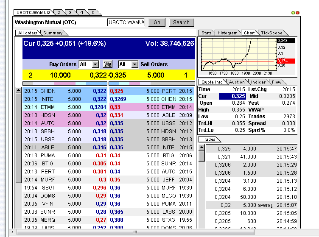The width and height of the screenshot is (319, 237).
Task: Click the horizontal scrollbar left arrow
Action: [12, 232]
